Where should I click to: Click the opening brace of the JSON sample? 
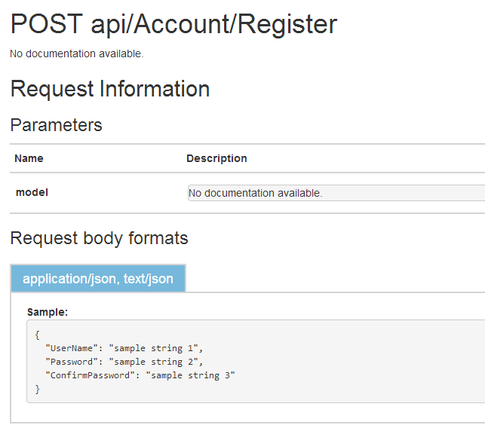(38, 335)
